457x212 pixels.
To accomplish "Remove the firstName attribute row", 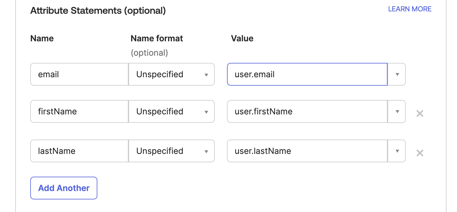I will tap(420, 113).
